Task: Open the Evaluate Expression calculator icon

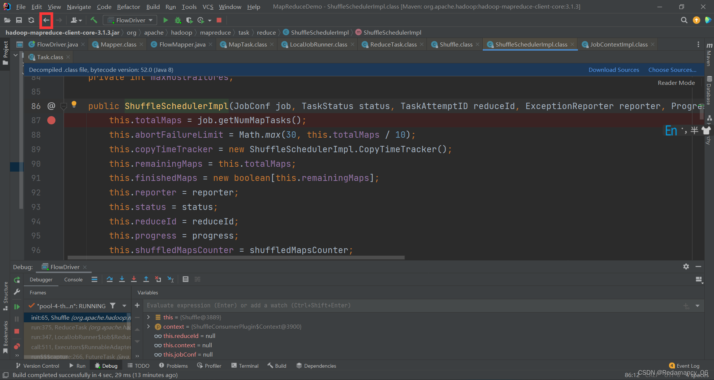Action: pyautogui.click(x=186, y=279)
